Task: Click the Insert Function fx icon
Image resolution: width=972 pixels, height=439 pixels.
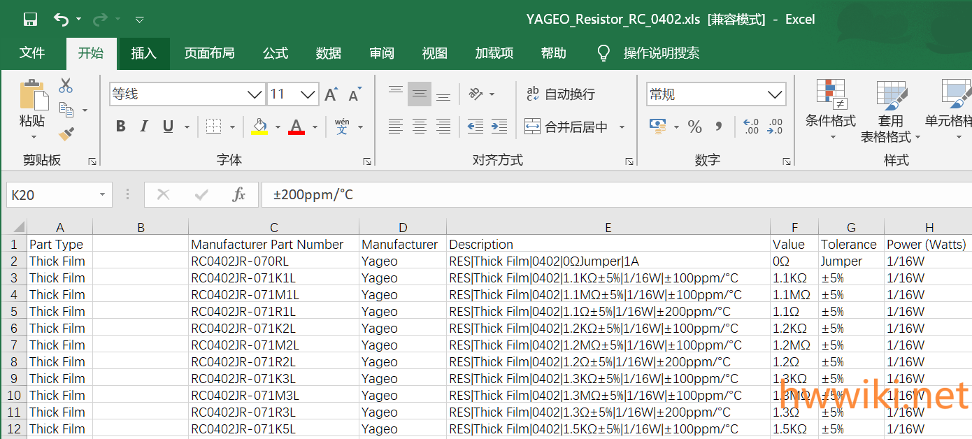Action: click(238, 195)
